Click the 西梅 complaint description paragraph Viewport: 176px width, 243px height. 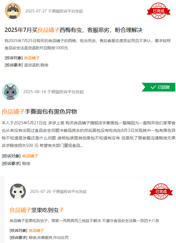[x=88, y=44]
